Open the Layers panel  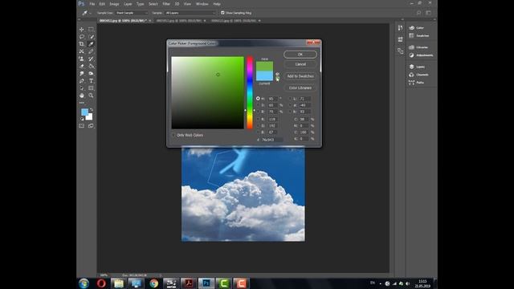click(417, 67)
